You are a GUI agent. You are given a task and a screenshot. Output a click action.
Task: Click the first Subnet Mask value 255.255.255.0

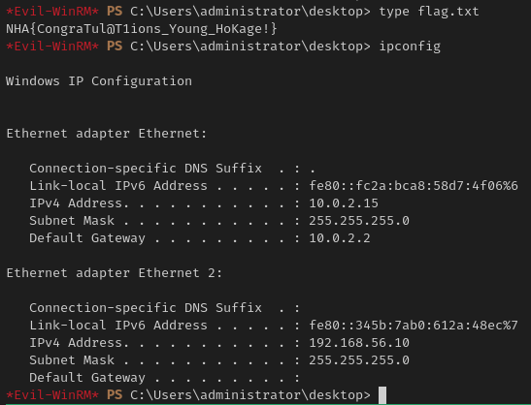tap(359, 221)
